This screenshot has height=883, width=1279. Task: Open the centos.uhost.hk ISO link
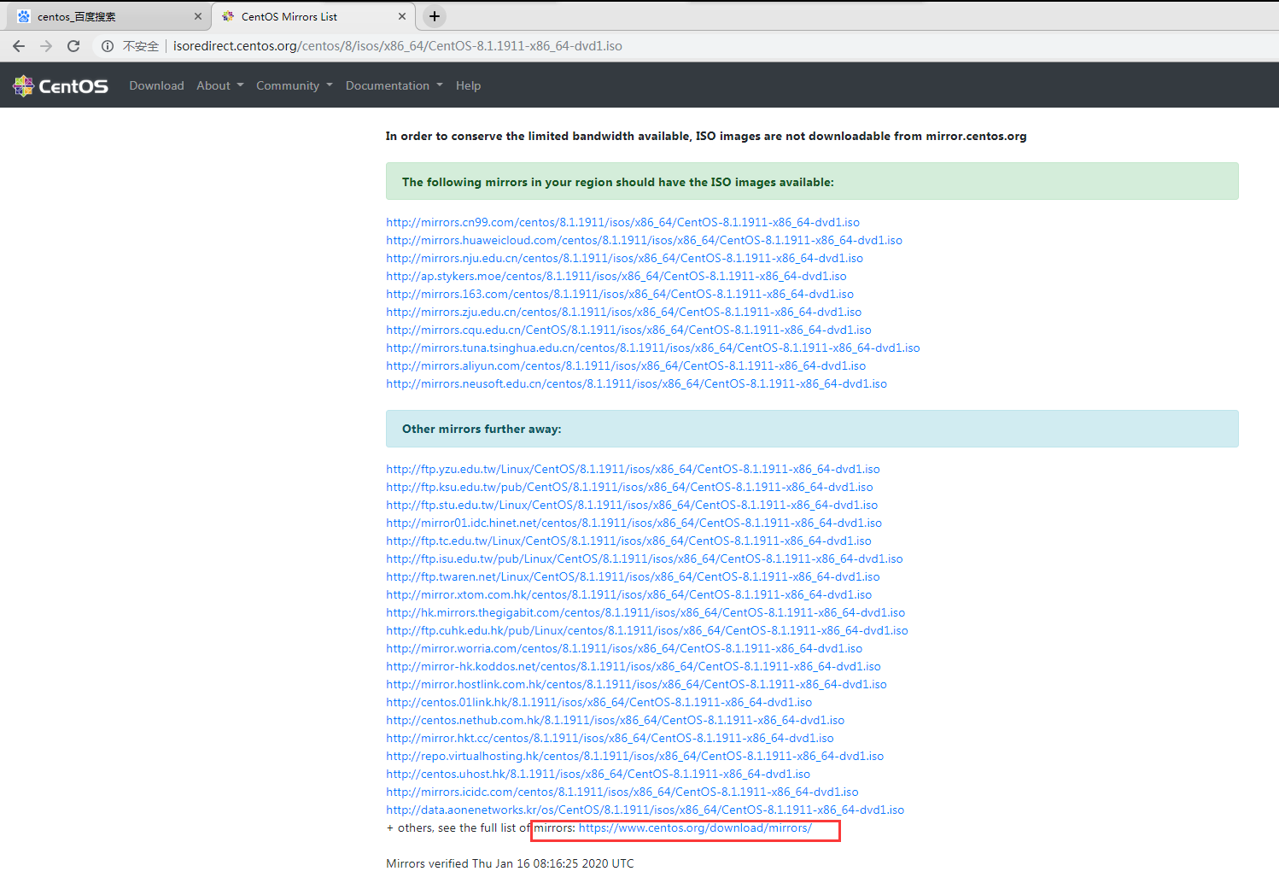tap(598, 774)
